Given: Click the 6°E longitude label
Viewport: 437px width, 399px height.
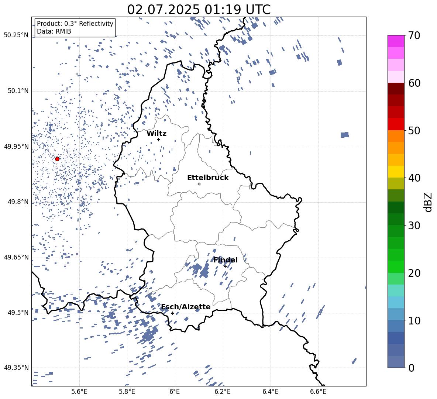Looking at the screenshot, I should [175, 392].
